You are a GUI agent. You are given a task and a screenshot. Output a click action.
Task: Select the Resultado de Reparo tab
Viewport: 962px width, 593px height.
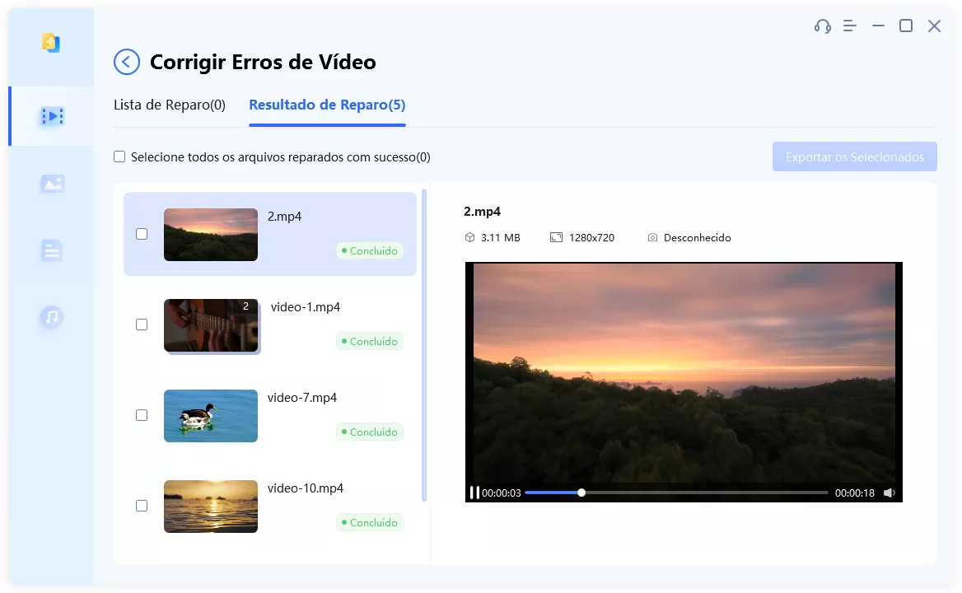[x=326, y=105]
